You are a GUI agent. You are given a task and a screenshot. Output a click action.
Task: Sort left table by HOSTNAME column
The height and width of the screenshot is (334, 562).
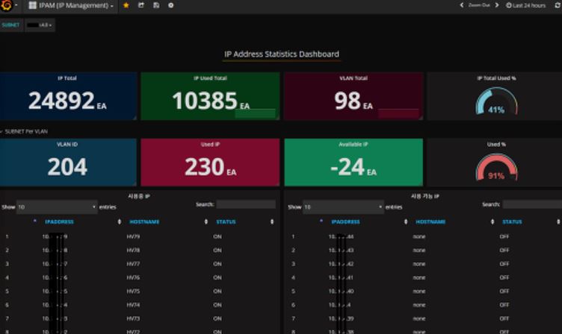click(144, 221)
